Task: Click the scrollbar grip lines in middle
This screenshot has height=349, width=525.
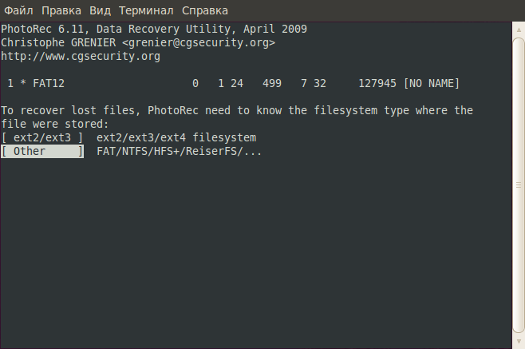Action: pos(519,185)
